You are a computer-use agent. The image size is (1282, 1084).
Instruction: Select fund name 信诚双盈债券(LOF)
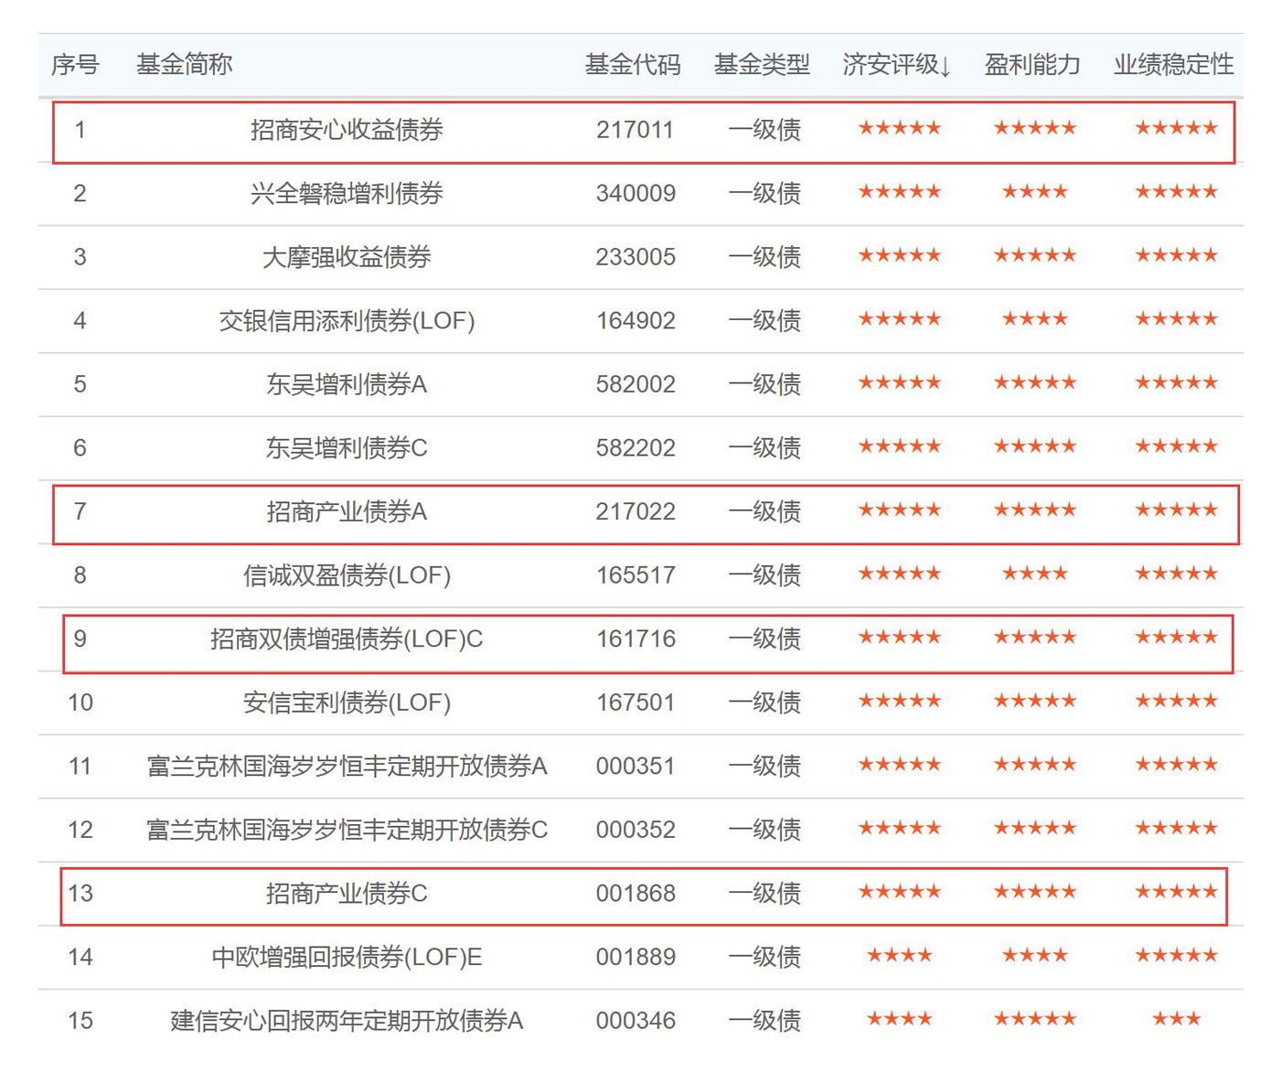347,575
